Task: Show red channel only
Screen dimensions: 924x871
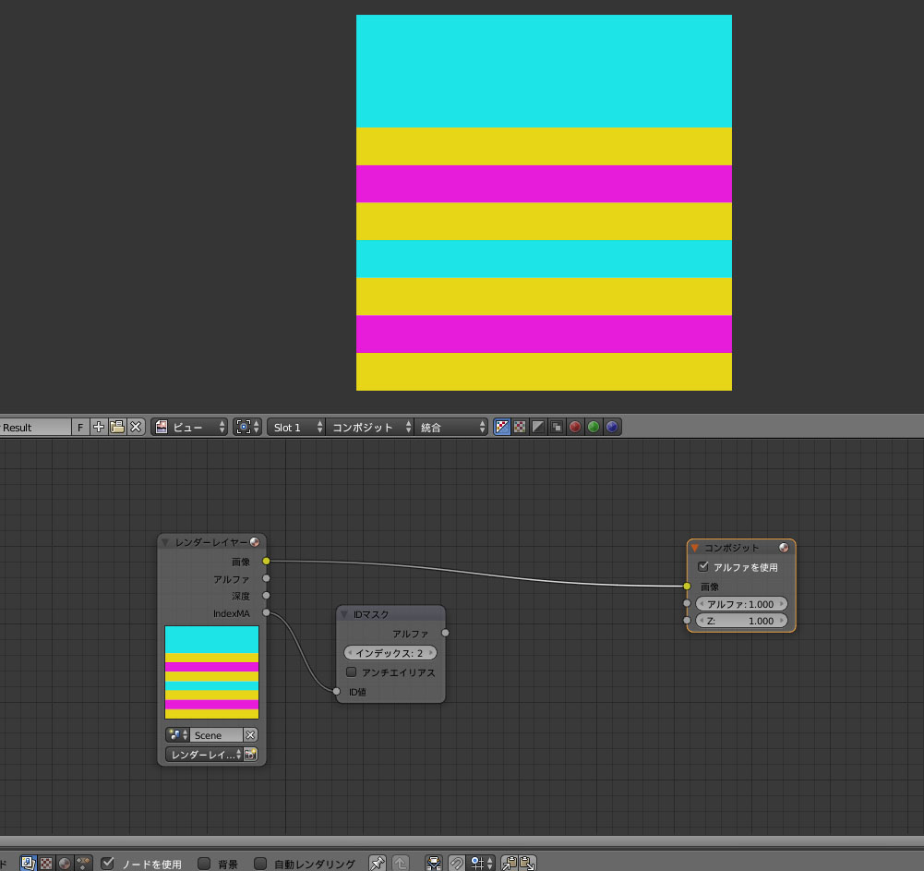Action: [575, 427]
